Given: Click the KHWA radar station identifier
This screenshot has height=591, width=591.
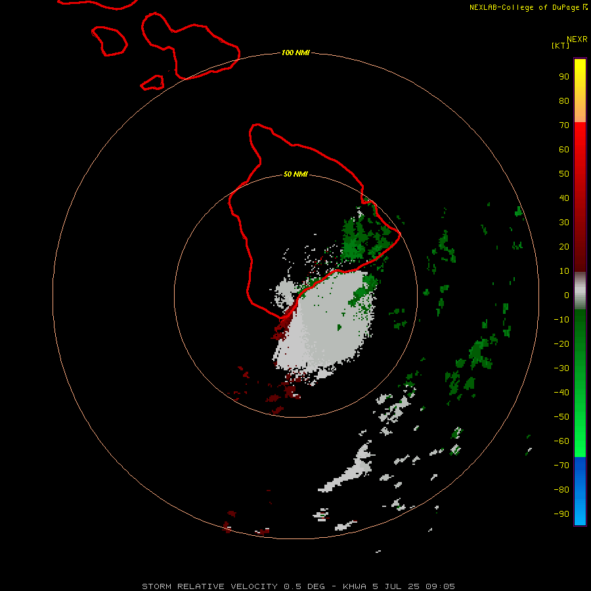Looking at the screenshot, I should click(355, 586).
